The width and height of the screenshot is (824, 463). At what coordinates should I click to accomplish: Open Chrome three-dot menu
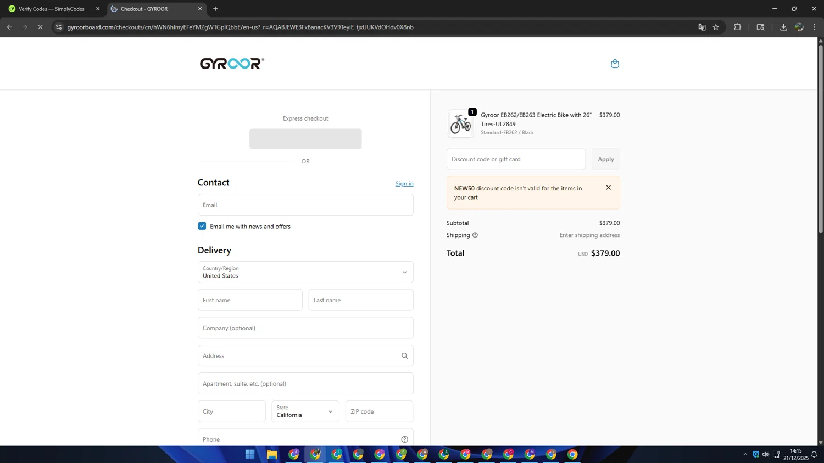(815, 27)
